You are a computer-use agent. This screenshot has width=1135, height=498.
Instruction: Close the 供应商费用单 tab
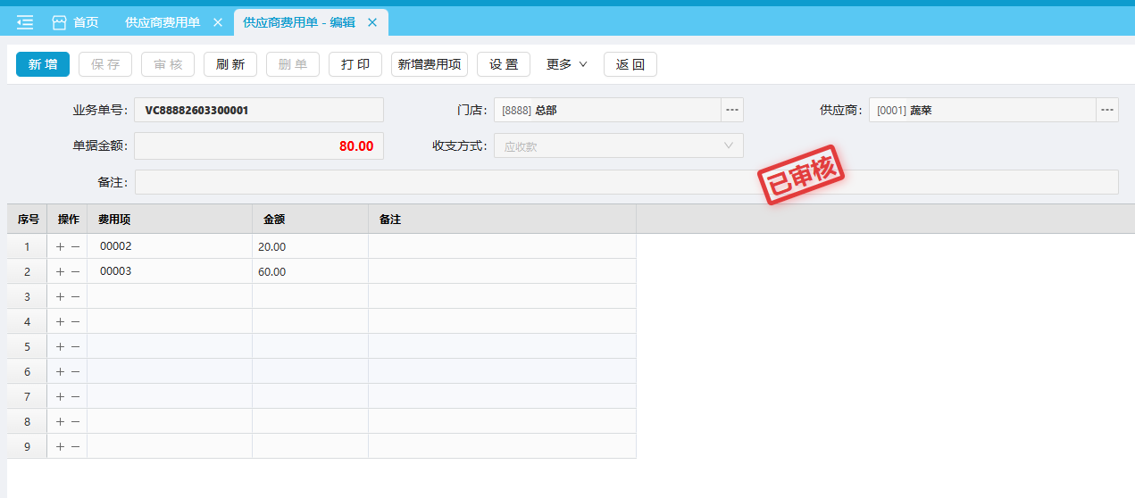point(218,22)
